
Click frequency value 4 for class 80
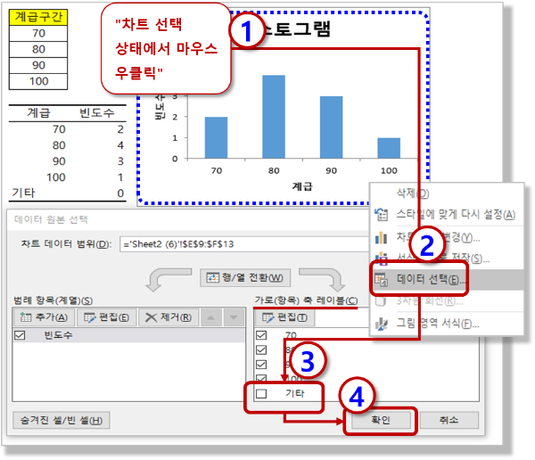coord(120,145)
